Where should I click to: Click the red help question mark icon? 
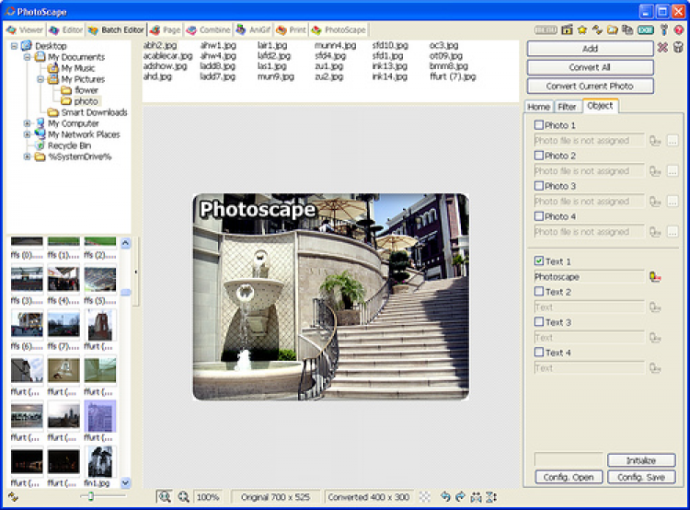click(678, 30)
